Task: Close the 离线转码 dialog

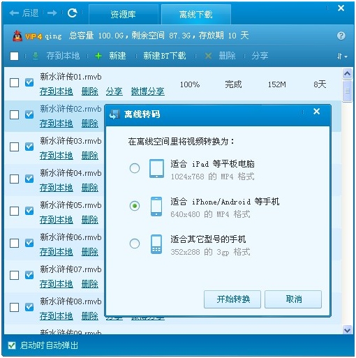Action: (x=316, y=112)
